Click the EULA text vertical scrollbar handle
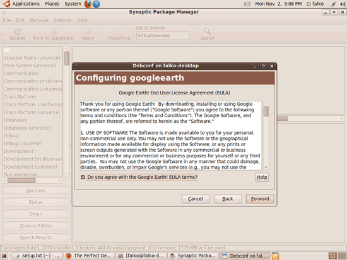347x260 pixels. tap(266, 111)
